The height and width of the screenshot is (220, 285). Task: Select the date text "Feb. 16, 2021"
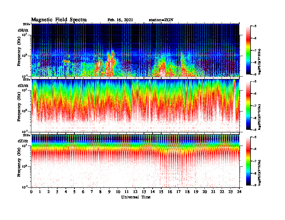120,20
